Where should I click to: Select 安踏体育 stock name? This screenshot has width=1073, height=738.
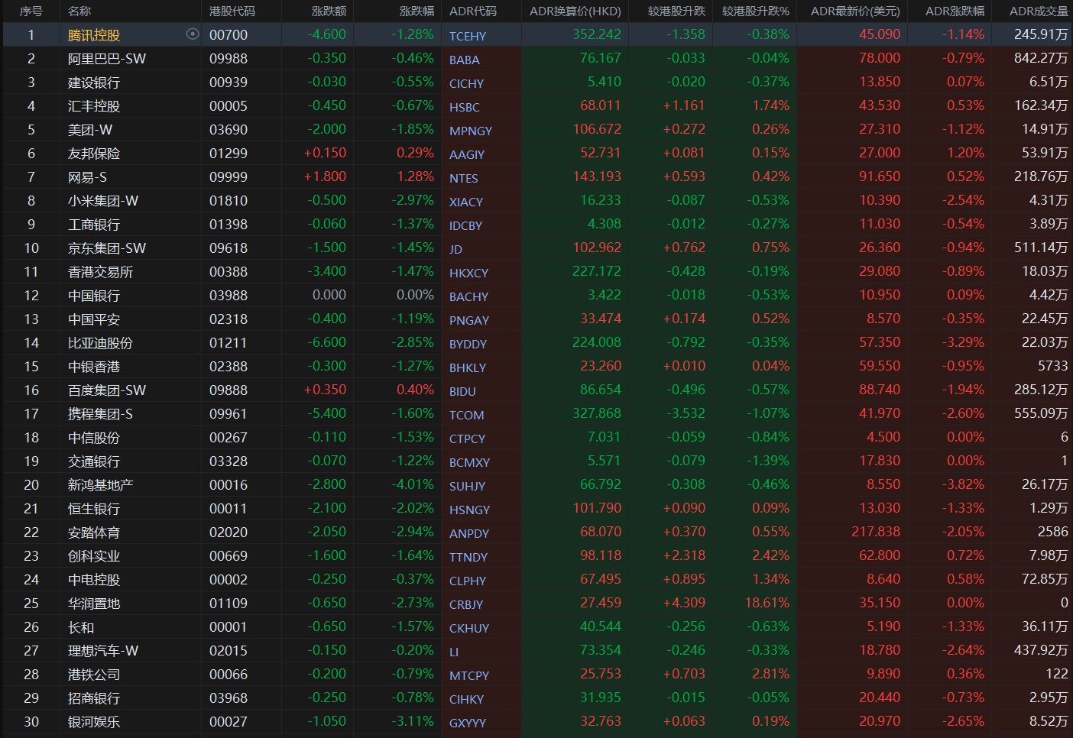tap(94, 532)
